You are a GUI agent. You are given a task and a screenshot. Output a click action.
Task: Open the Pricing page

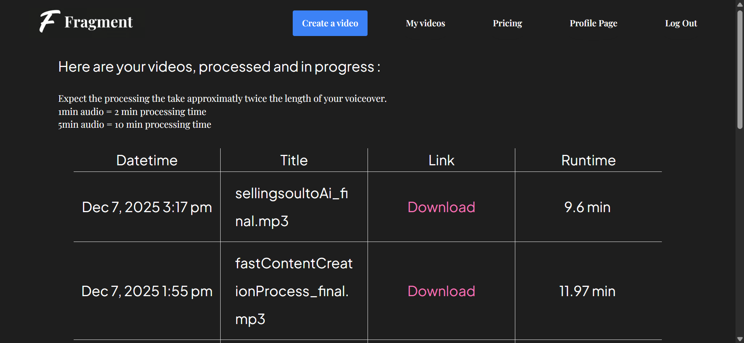(507, 23)
